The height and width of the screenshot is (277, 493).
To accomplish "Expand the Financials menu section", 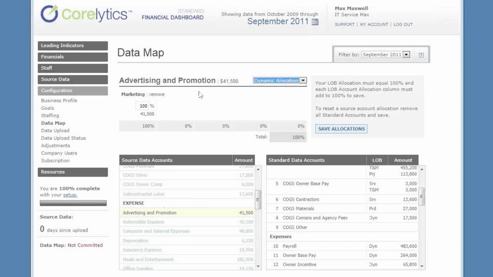I will coord(73,57).
